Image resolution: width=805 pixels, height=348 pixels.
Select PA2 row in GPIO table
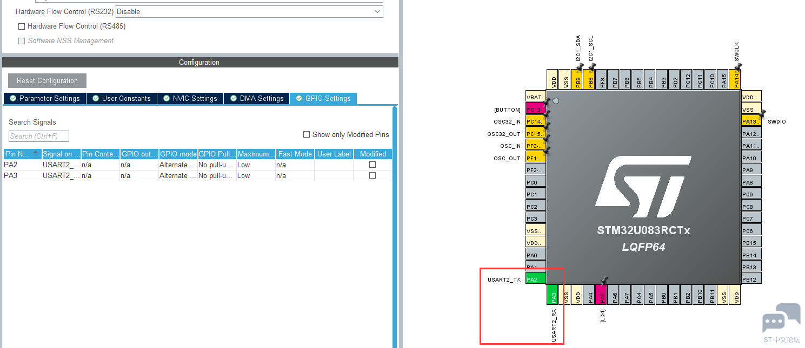coord(198,165)
